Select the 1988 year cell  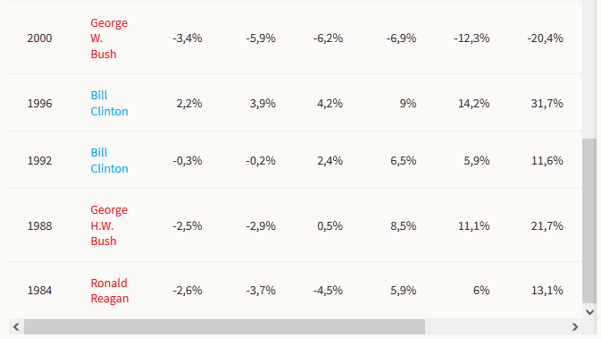(x=39, y=225)
